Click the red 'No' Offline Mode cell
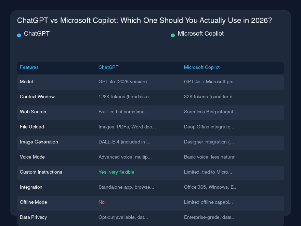Viewport: 301px width, 226px height. (x=102, y=202)
